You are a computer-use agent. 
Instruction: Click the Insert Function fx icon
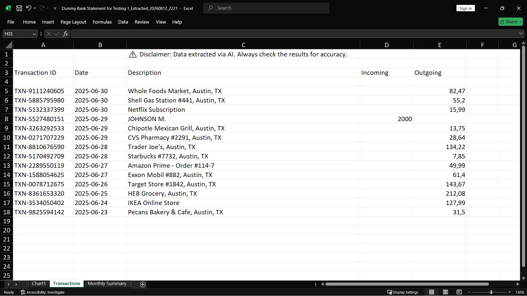point(65,34)
